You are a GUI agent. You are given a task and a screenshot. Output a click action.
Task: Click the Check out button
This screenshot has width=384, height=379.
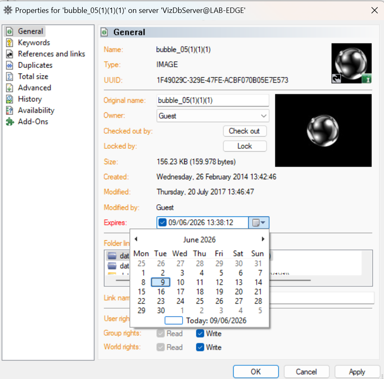[245, 131]
